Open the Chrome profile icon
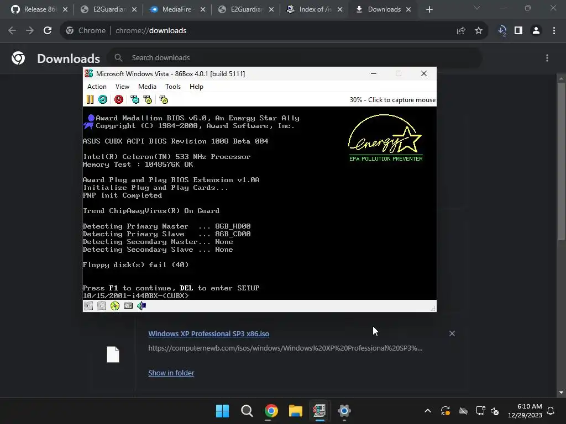 pyautogui.click(x=536, y=31)
